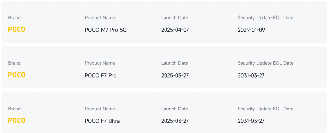Click POCO F7 Ultra launch date value
Image resolution: width=331 pixels, height=133 pixels.
coord(175,121)
